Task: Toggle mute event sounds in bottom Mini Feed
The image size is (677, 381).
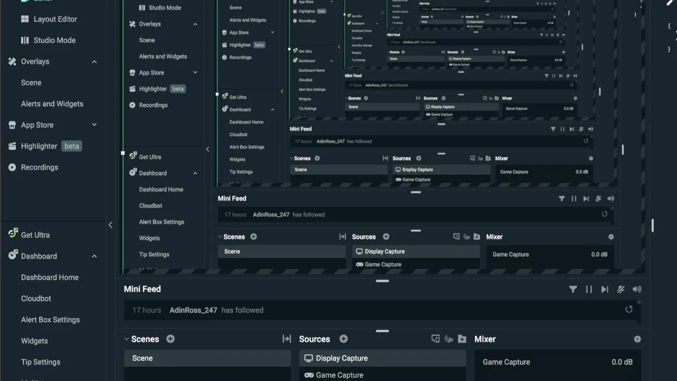Action: coord(621,289)
